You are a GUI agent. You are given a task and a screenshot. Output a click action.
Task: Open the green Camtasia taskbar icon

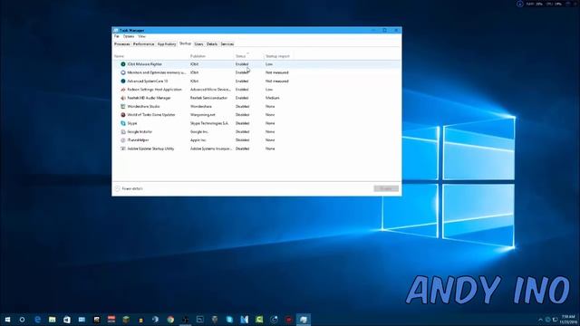coord(259,320)
